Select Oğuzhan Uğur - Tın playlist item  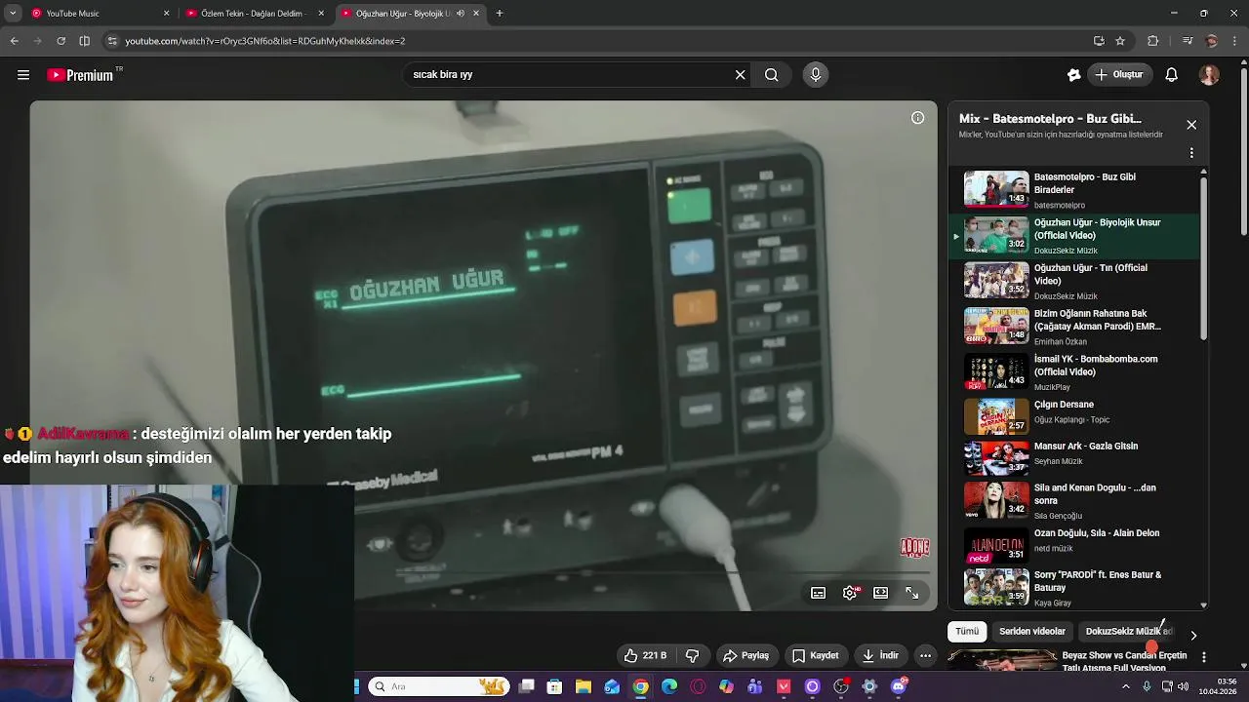coord(1073,281)
